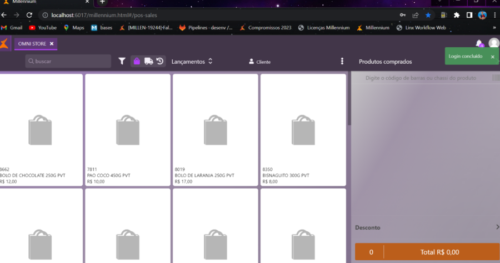This screenshot has height=263, width=500.
Task: Select BOLO DE CHOCOLATE 250G PVT product
Action: coord(41,130)
